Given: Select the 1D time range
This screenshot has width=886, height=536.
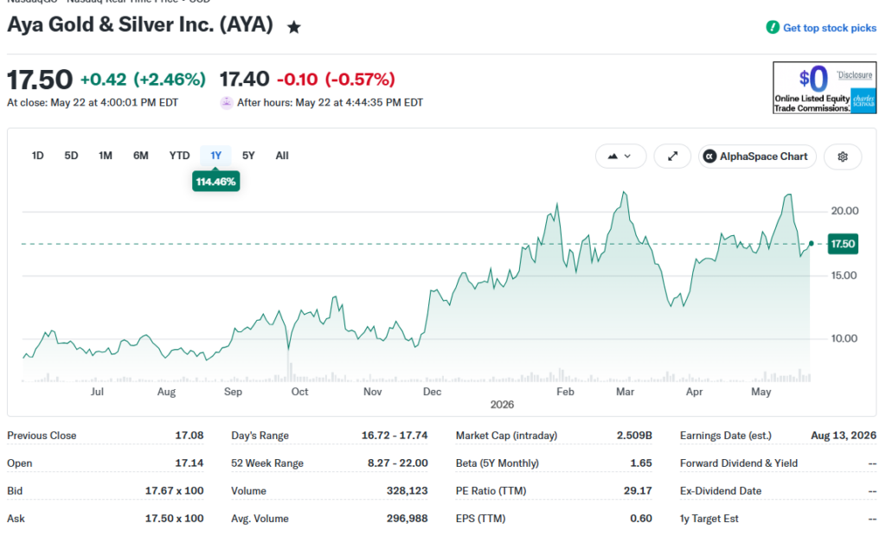Looking at the screenshot, I should pyautogui.click(x=37, y=156).
